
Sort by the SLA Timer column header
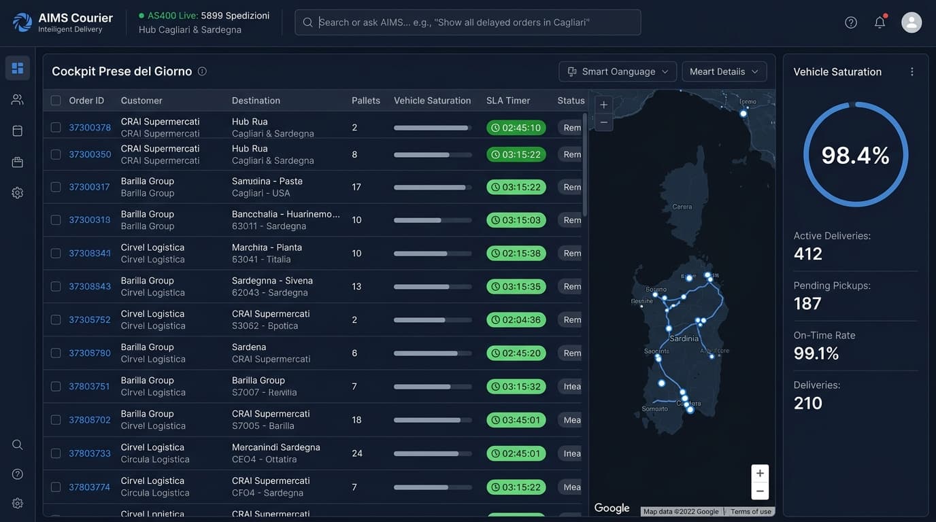pos(508,101)
